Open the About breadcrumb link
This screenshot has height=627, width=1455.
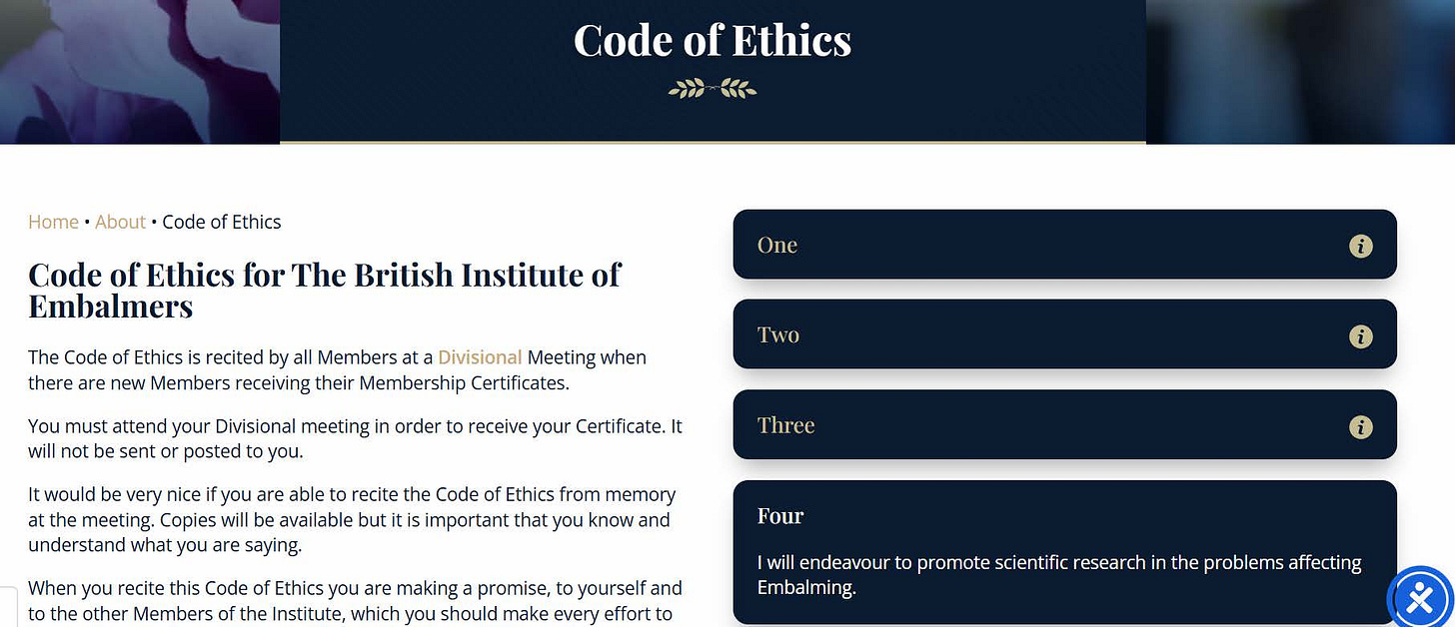point(121,222)
